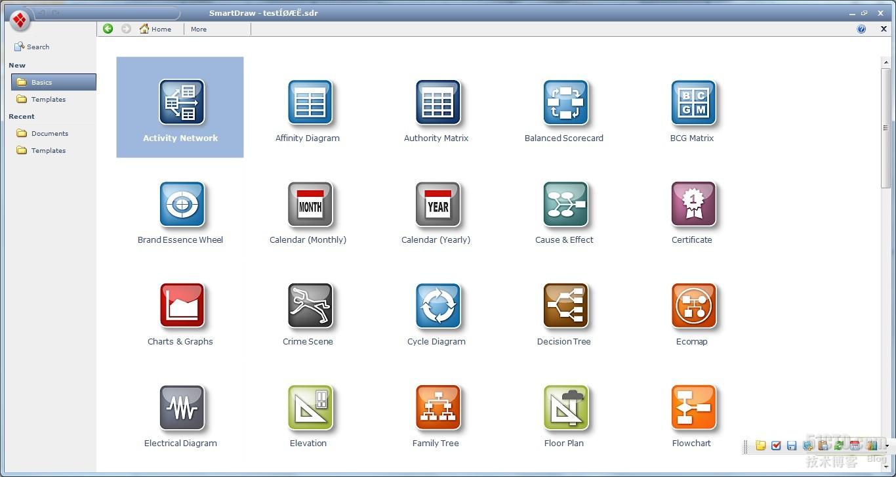This screenshot has height=477, width=896.
Task: Click the clipboard tray icon
Action: coord(823,446)
